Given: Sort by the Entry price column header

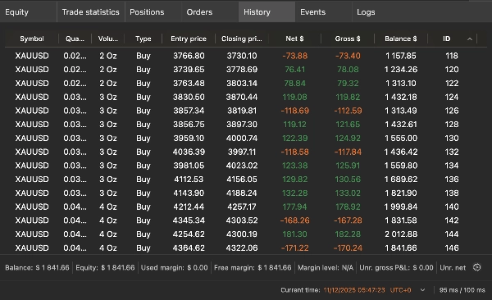Looking at the screenshot, I should [189, 39].
